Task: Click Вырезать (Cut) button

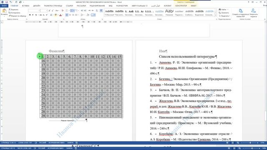Action: 13,10
